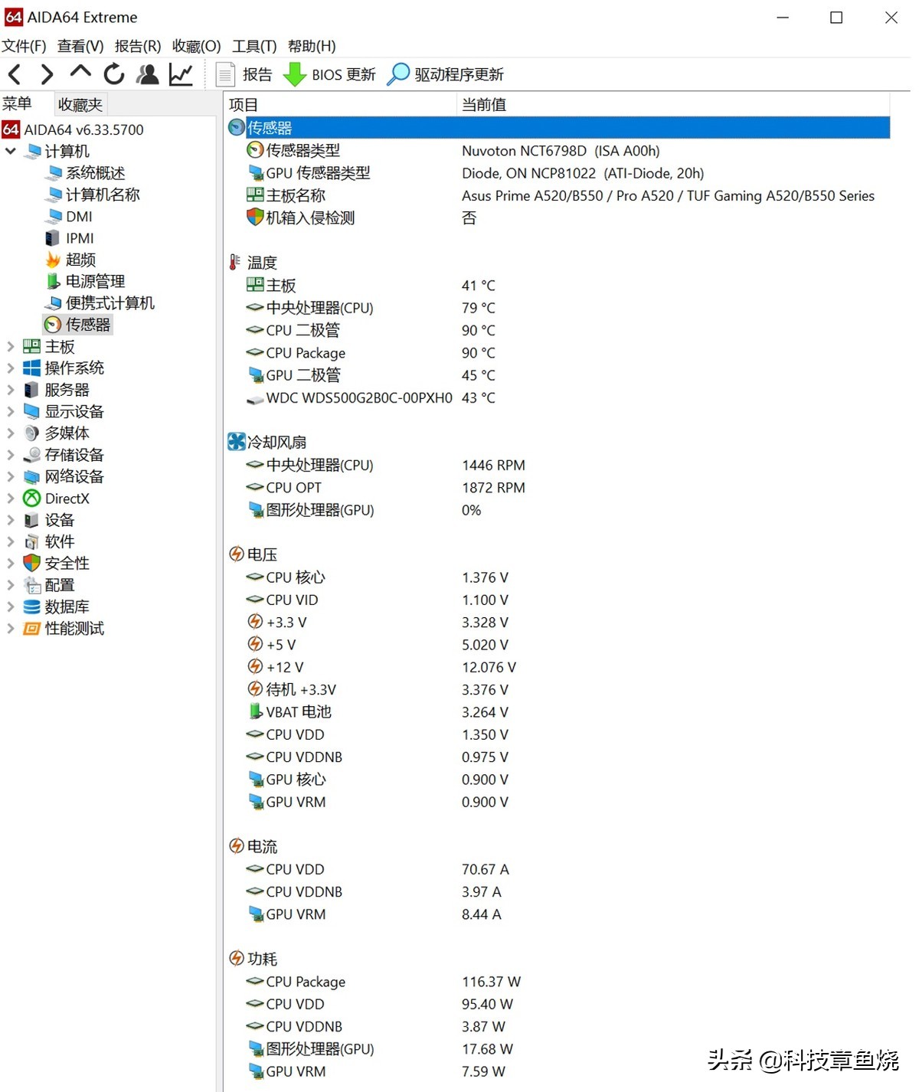919x1092 pixels.
Task: Refresh the sensor readings
Action: (113, 74)
